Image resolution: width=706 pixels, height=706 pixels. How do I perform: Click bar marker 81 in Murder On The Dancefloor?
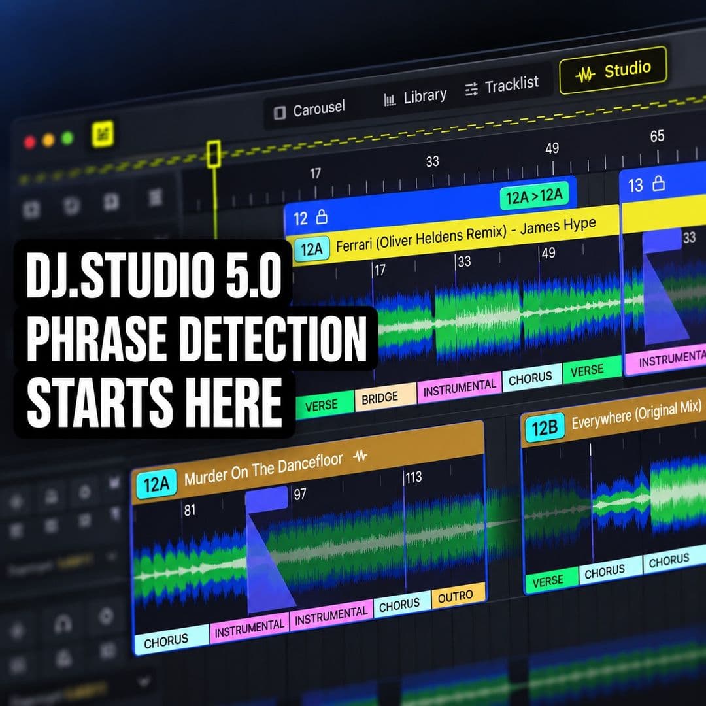(x=189, y=510)
